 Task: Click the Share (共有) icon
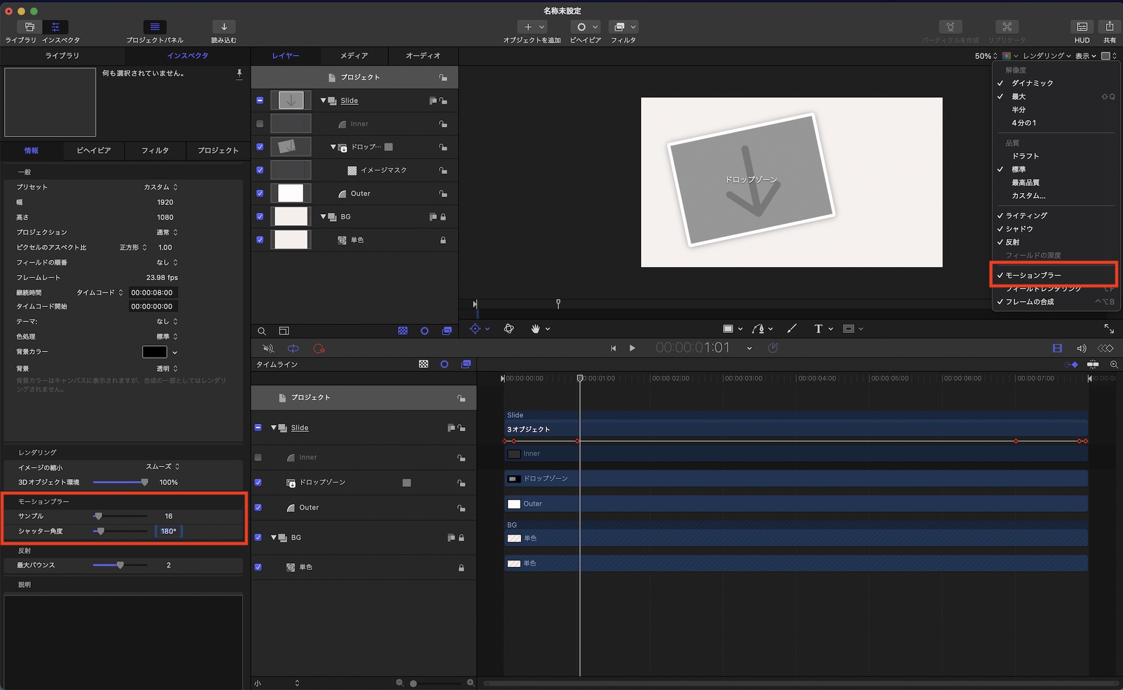[1109, 27]
